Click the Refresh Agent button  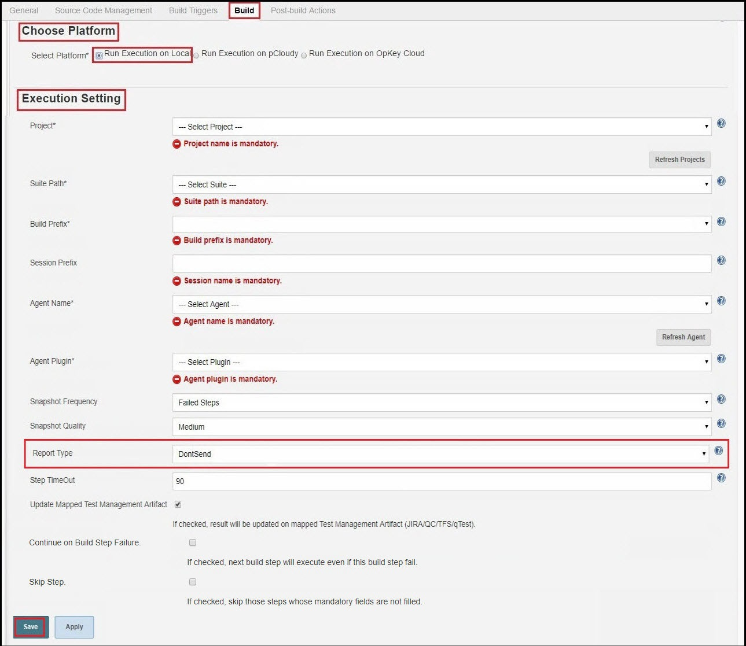(x=683, y=337)
